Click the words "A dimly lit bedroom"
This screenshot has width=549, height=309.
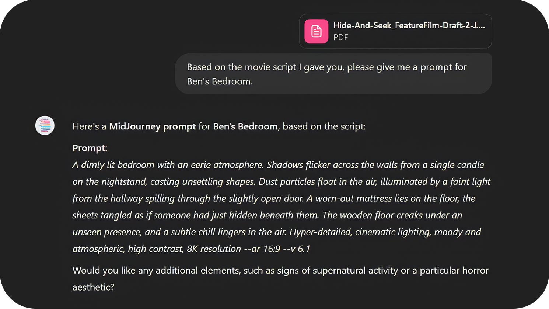pos(113,165)
